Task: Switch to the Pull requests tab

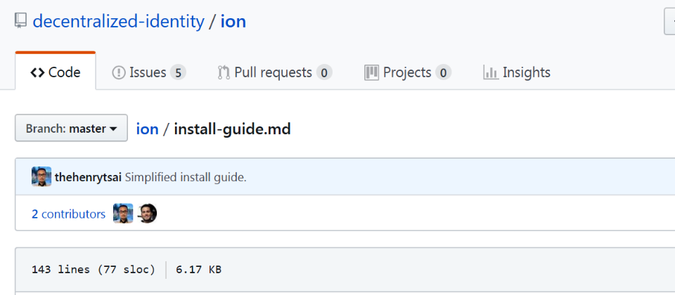Action: tap(275, 72)
